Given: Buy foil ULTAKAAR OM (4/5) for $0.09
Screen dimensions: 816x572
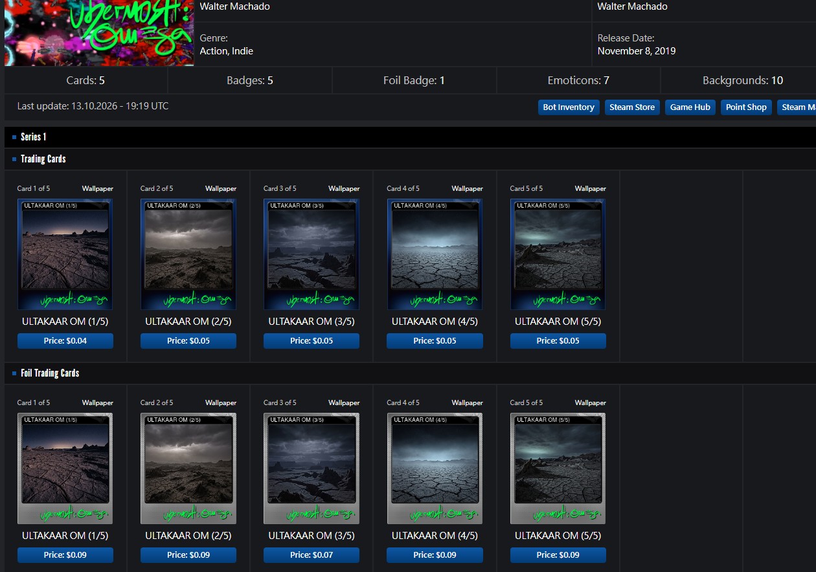Looking at the screenshot, I should pos(435,555).
